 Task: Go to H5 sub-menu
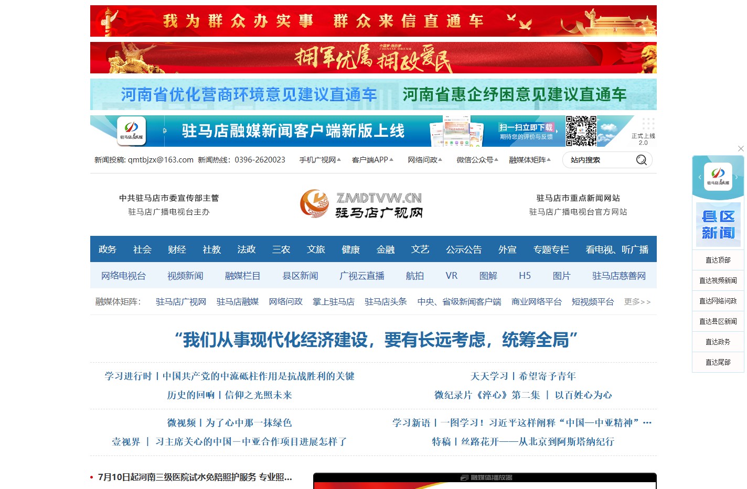tap(525, 276)
